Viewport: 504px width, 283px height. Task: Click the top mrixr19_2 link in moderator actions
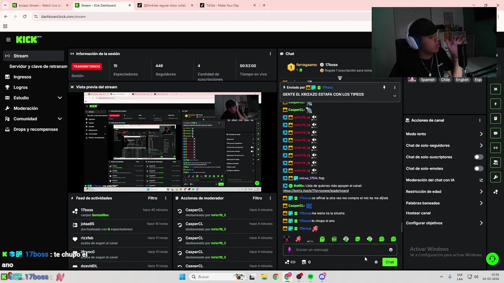(218, 215)
